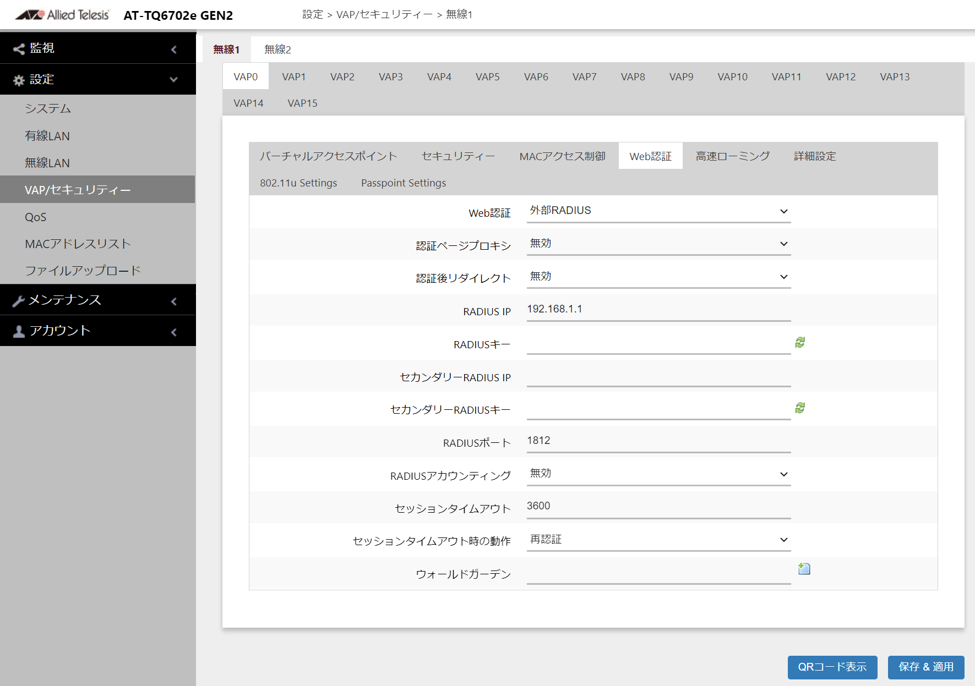
Task: Switch to the 無線2 tab
Action: (x=277, y=50)
